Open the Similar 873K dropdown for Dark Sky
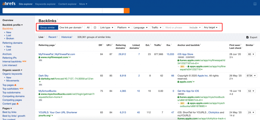Viewport: 260px width, 120px height. click(251, 76)
